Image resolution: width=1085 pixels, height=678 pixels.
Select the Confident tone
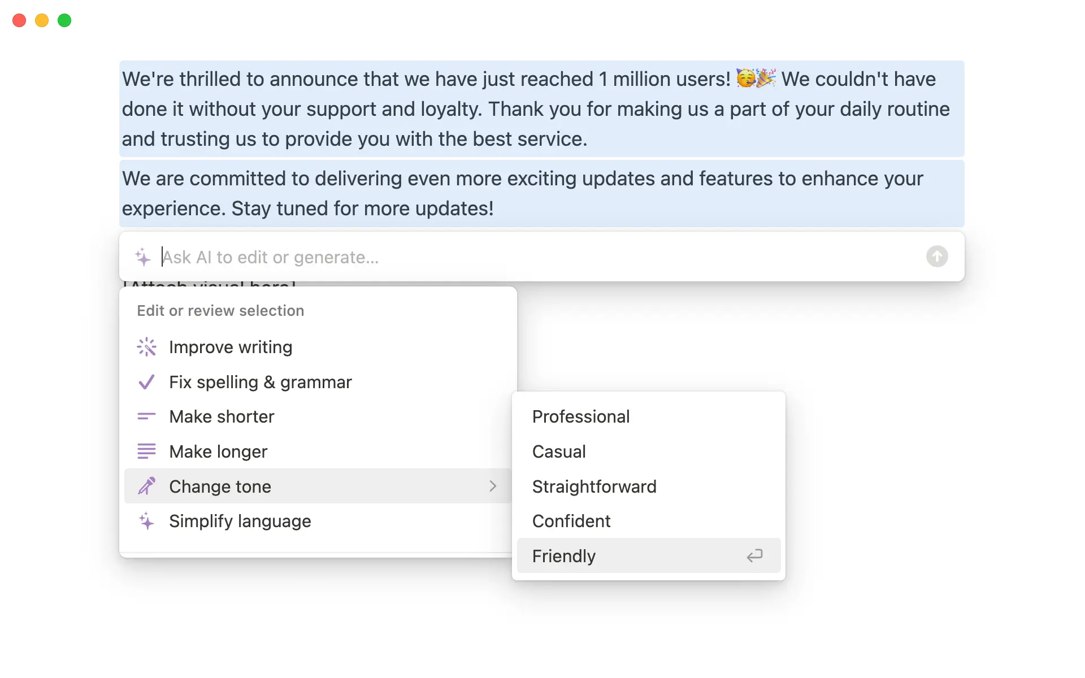tap(571, 521)
